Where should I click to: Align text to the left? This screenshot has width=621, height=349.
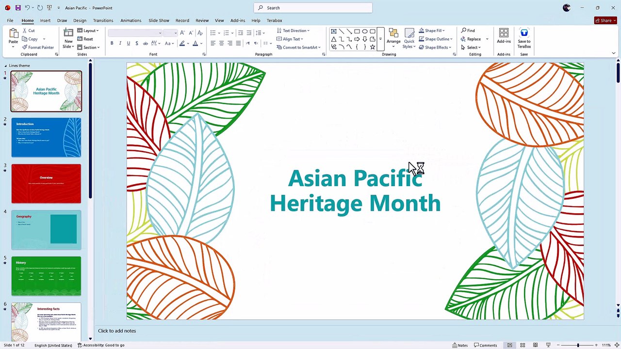tap(213, 44)
